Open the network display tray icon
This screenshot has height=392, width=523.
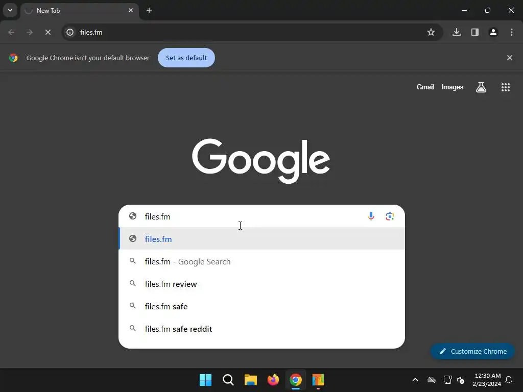447,380
